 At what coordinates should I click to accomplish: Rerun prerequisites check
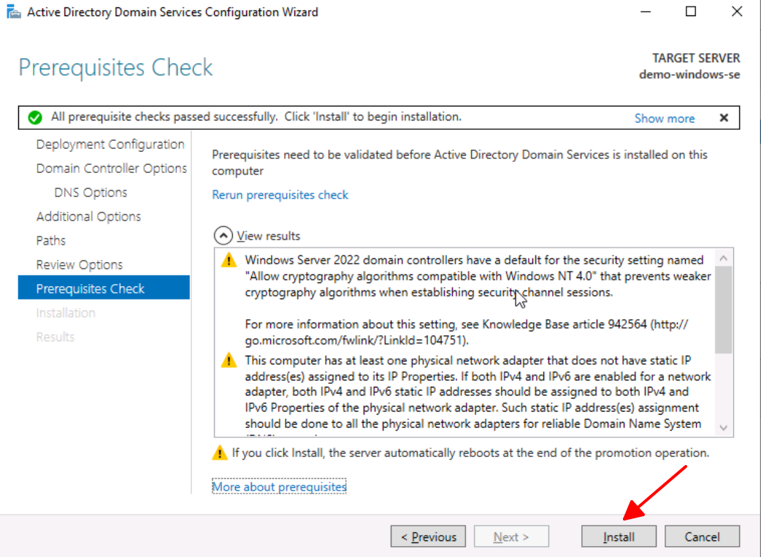pos(280,195)
